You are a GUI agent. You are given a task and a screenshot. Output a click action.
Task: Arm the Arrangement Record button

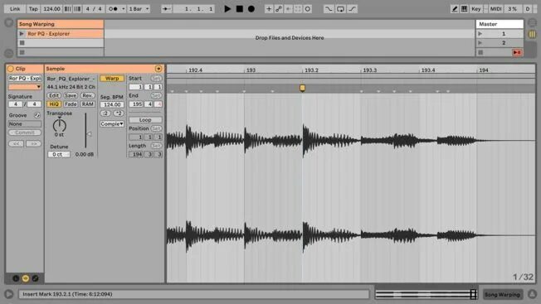point(251,9)
